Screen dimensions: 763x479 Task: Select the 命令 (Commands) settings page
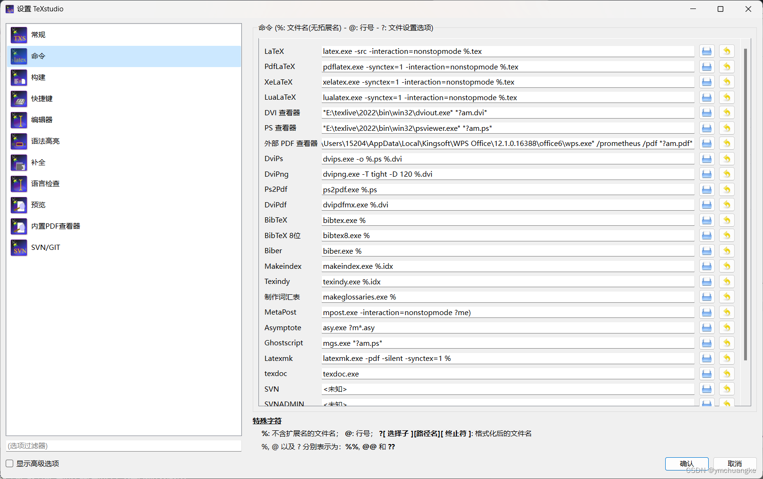tap(124, 56)
